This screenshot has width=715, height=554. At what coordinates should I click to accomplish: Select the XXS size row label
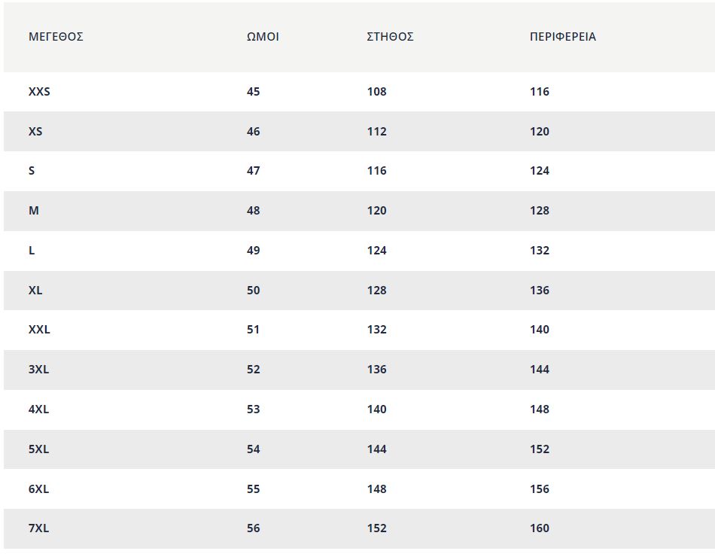(x=39, y=92)
